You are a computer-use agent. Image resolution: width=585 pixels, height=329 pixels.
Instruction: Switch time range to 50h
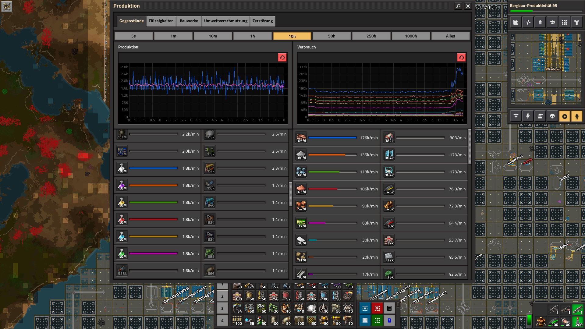(332, 36)
